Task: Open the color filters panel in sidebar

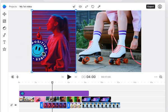Action: [x=4, y=28]
